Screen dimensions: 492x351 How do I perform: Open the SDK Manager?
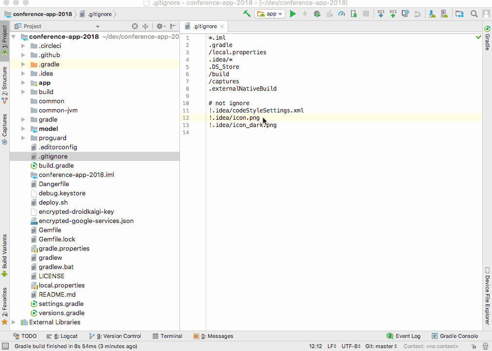tap(432, 14)
